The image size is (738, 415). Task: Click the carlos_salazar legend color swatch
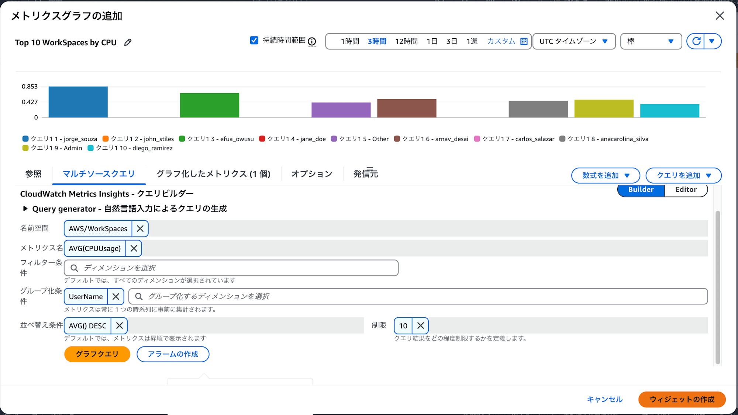point(477,139)
